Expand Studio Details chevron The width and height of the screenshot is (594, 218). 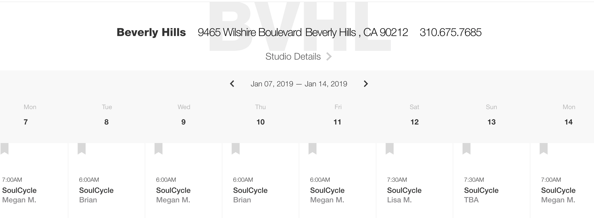329,56
